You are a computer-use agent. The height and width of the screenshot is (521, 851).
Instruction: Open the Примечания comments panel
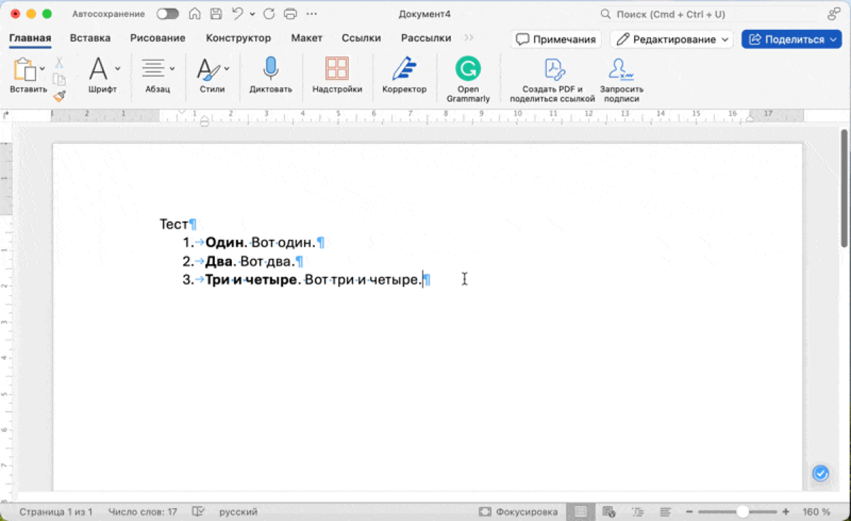click(x=555, y=39)
